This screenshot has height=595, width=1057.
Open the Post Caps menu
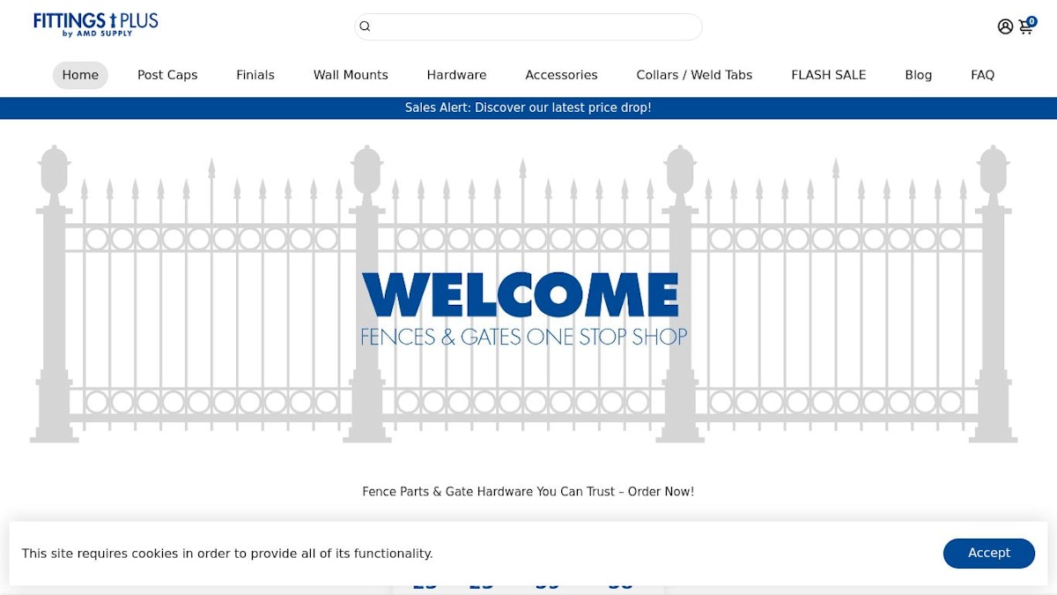(167, 75)
